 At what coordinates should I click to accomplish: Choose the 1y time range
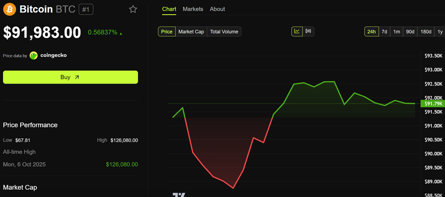440,31
